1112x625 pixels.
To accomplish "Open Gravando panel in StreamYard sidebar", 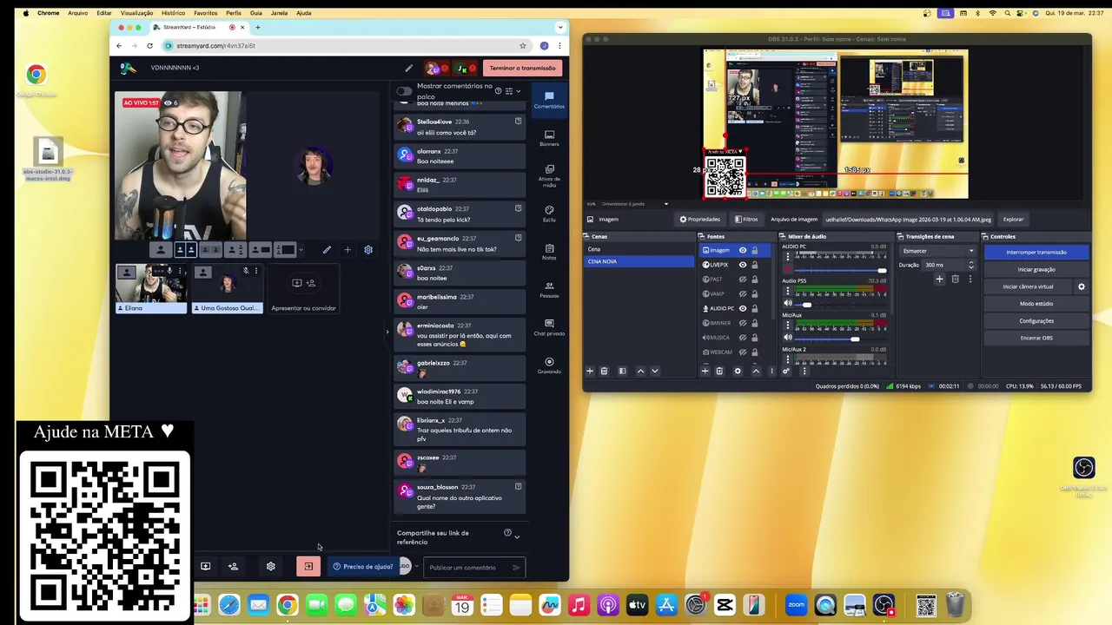I will [x=549, y=365].
